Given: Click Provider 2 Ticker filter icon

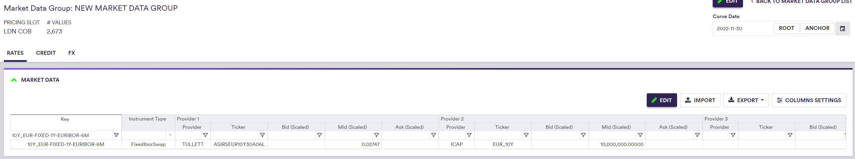Looking at the screenshot, I should pos(526,135).
